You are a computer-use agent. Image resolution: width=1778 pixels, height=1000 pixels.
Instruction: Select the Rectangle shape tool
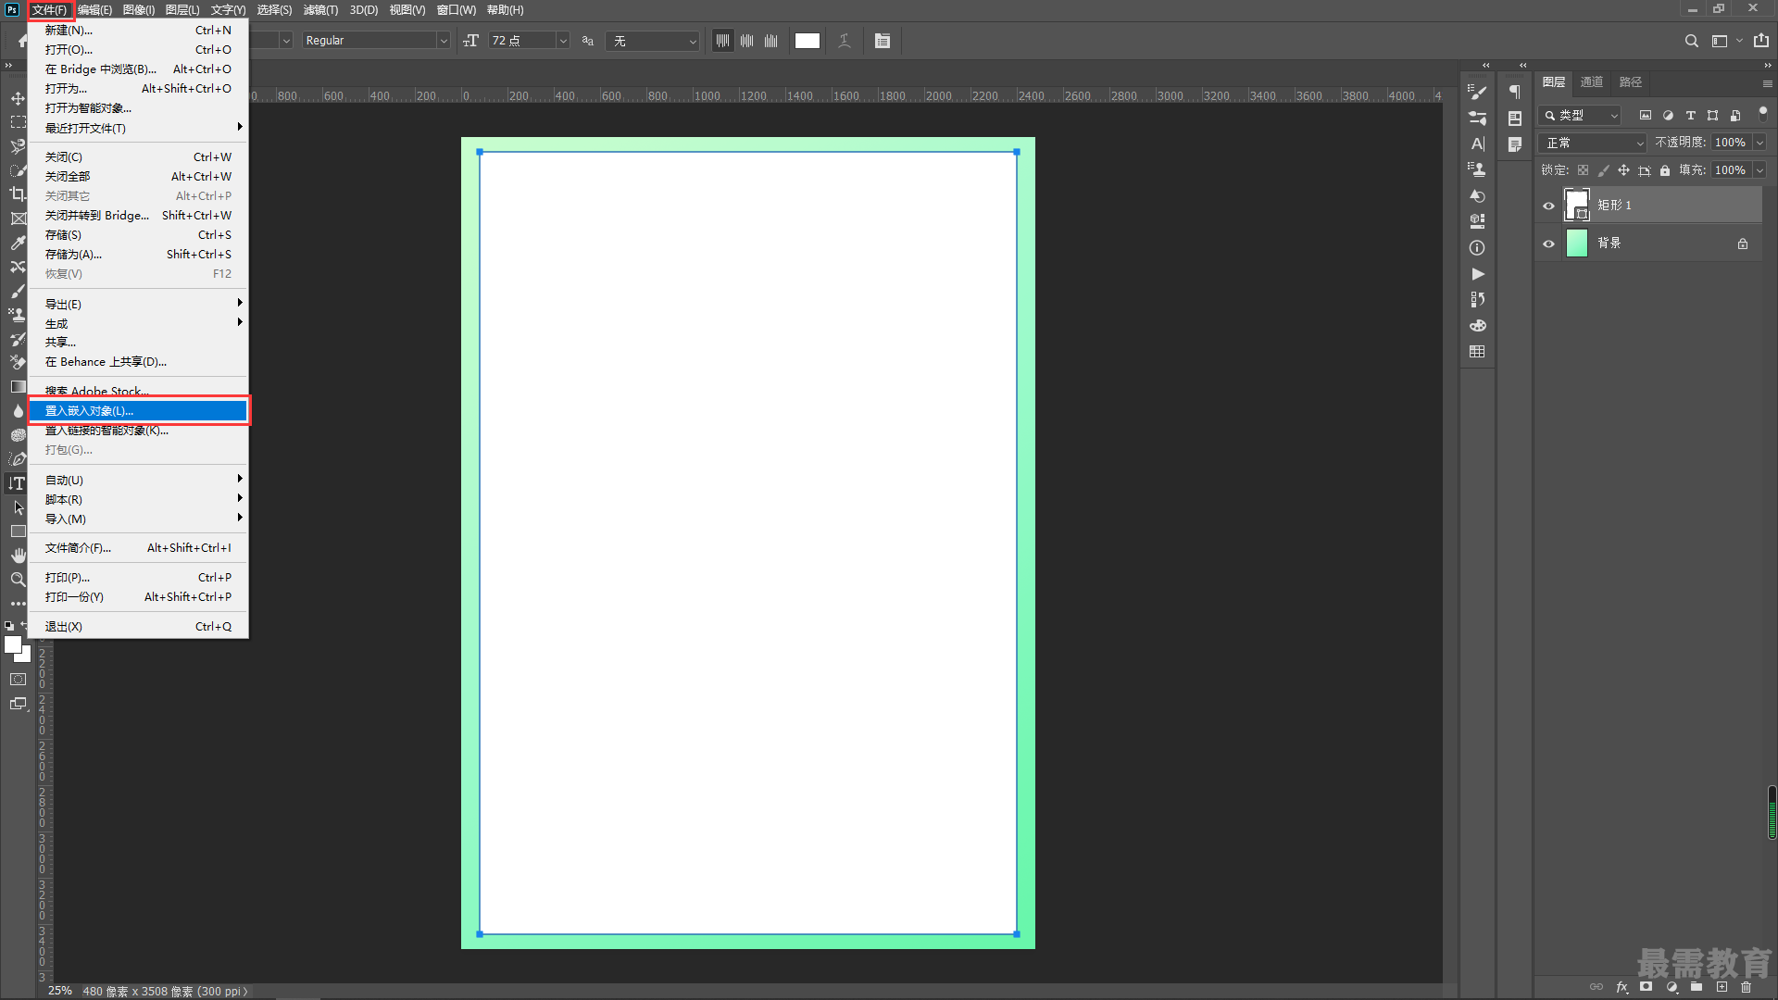click(18, 531)
